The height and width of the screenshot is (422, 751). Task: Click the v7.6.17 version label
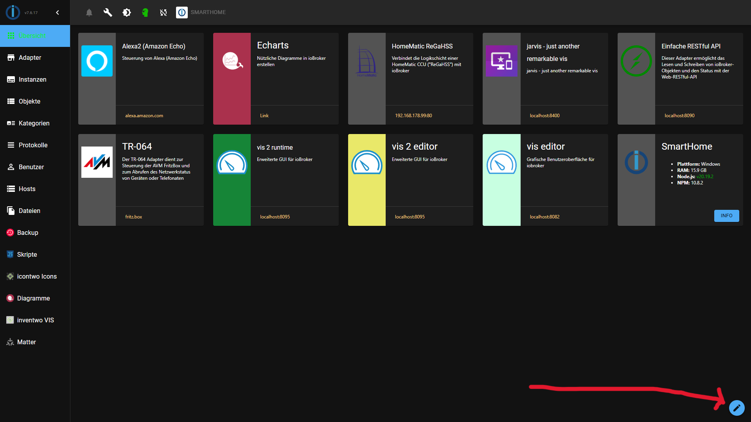coord(31,13)
